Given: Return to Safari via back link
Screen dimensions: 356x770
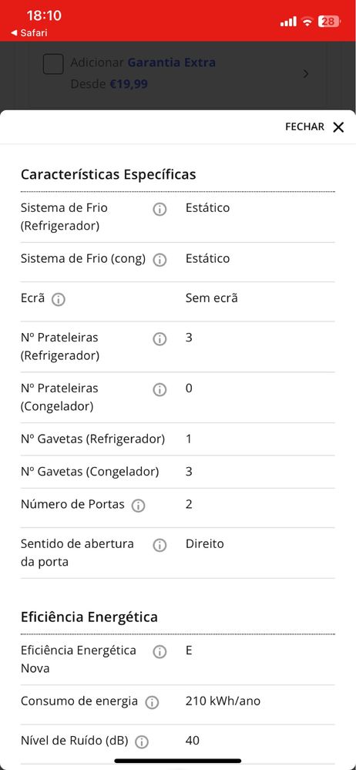Looking at the screenshot, I should pyautogui.click(x=29, y=33).
